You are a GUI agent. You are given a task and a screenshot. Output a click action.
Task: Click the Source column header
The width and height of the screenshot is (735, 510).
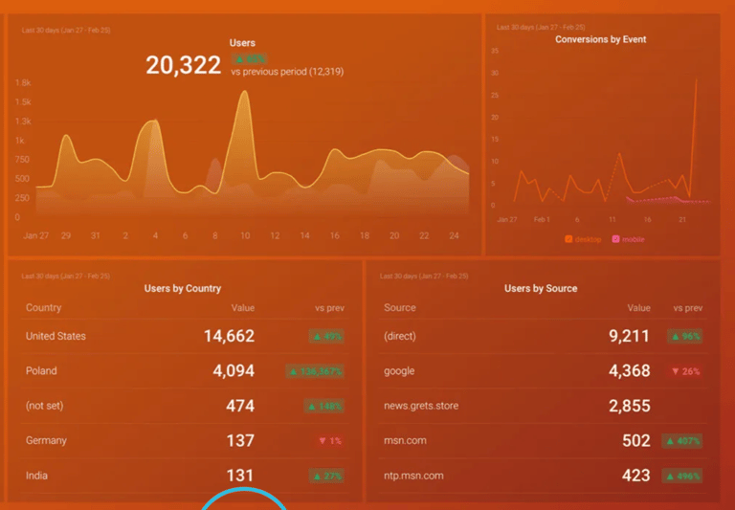tap(400, 308)
